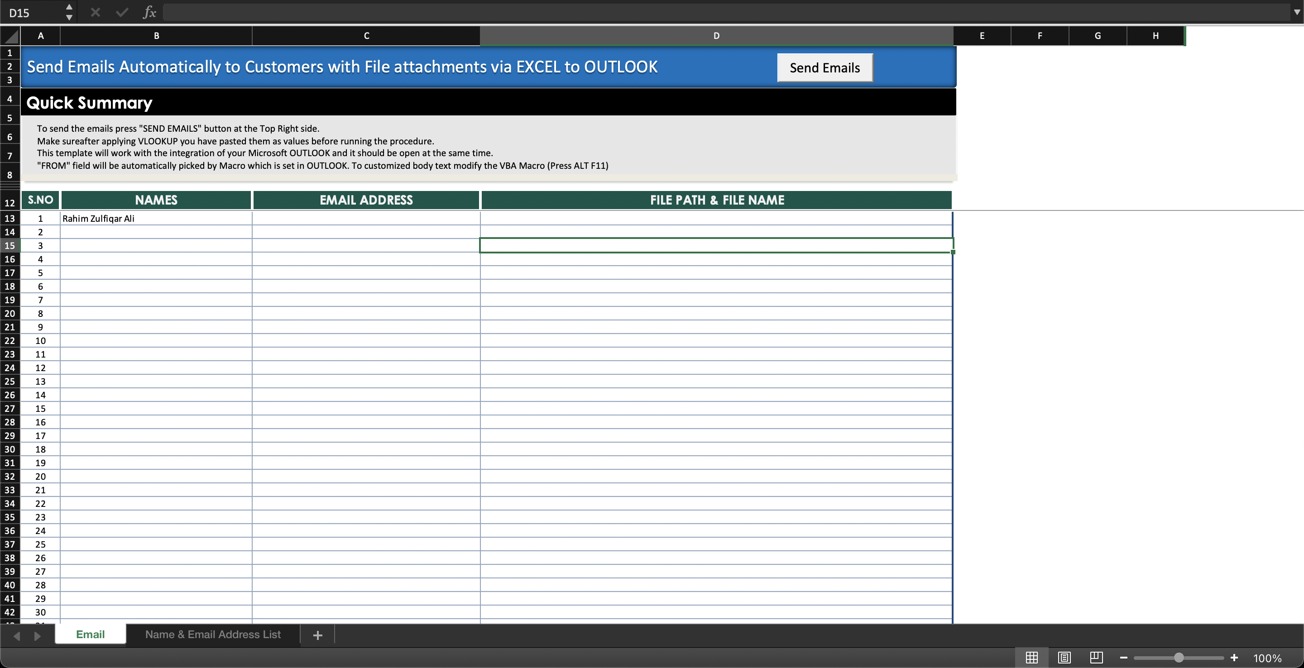
Task: Select the Normal view icon in status bar
Action: [1032, 658]
